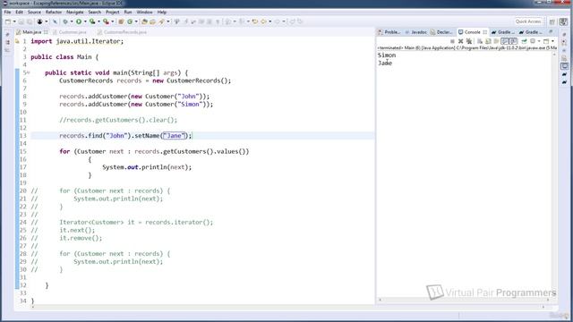
Task: Click the New Java Class icon
Action: 130,21
